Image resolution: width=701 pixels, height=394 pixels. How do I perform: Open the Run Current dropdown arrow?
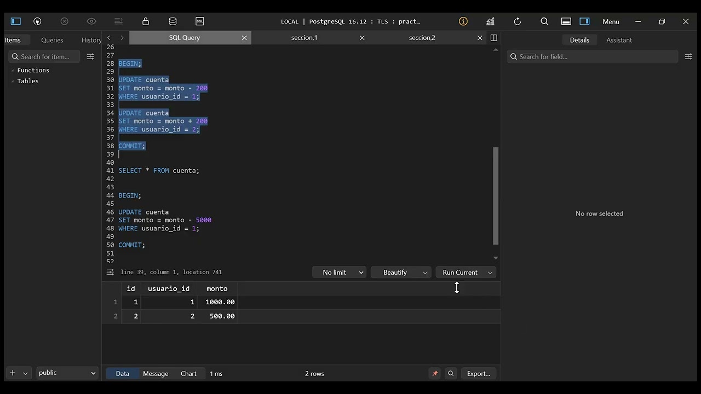click(x=490, y=273)
